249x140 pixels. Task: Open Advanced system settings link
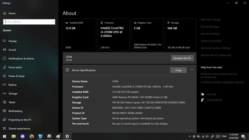pyautogui.click(x=215, y=48)
